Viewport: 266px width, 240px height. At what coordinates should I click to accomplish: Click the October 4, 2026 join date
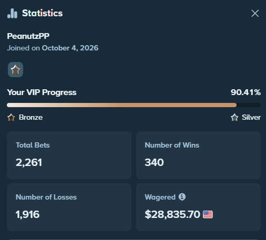[x=70, y=48]
